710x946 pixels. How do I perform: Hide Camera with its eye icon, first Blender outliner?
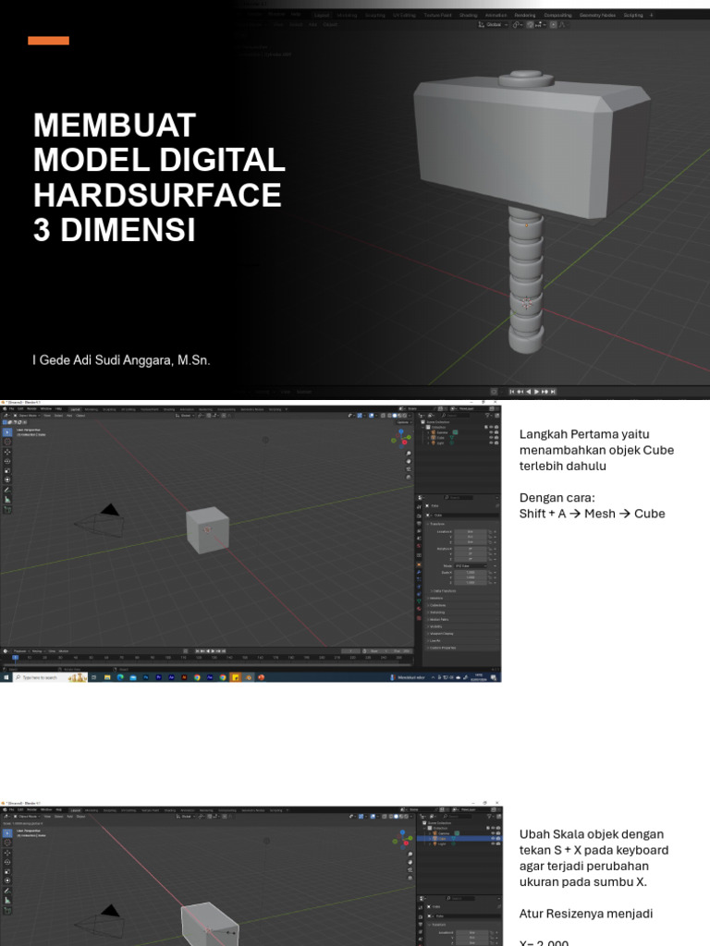pos(492,432)
